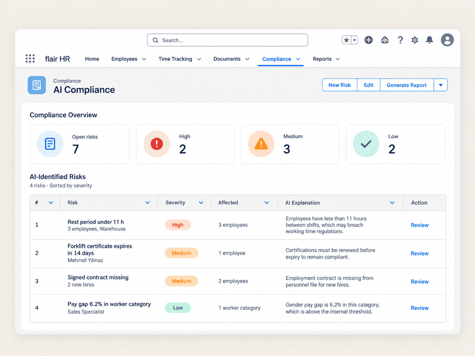Open the Documents tab
475x356 pixels.
tap(227, 59)
